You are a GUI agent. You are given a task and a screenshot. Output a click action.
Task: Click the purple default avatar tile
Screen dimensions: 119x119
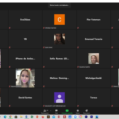pyautogui.click(x=59, y=98)
